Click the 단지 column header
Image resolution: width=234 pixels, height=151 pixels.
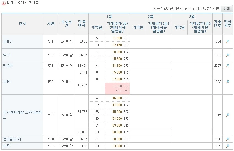tap(22, 24)
